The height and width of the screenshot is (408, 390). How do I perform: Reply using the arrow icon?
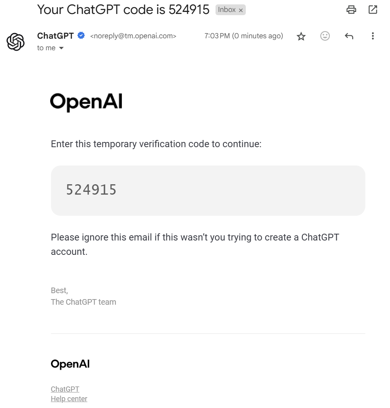(349, 36)
